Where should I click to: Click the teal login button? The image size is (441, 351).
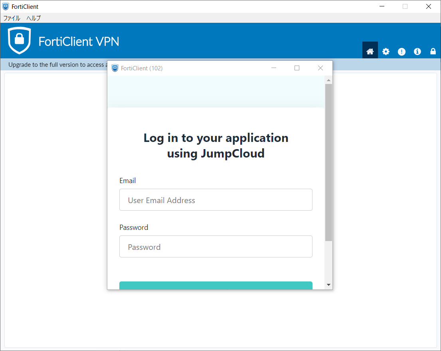216,285
